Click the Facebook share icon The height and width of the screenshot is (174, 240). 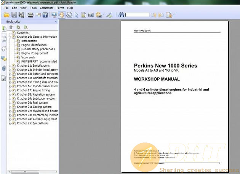[45, 15]
